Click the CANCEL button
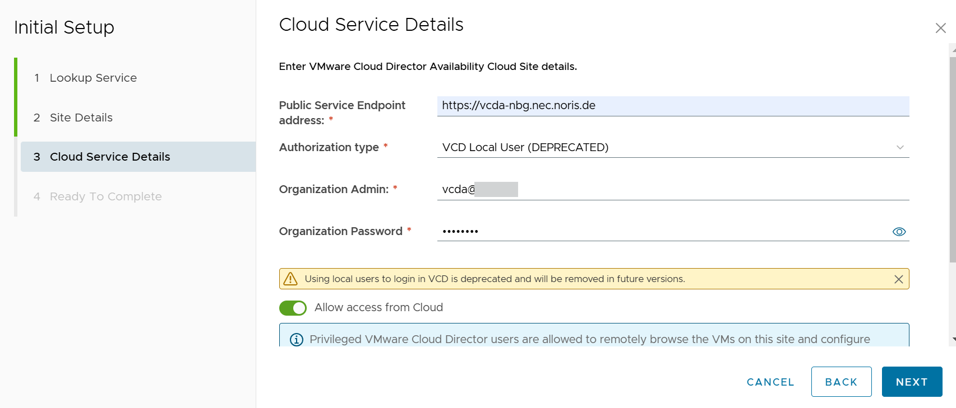The width and height of the screenshot is (956, 408). coord(770,382)
